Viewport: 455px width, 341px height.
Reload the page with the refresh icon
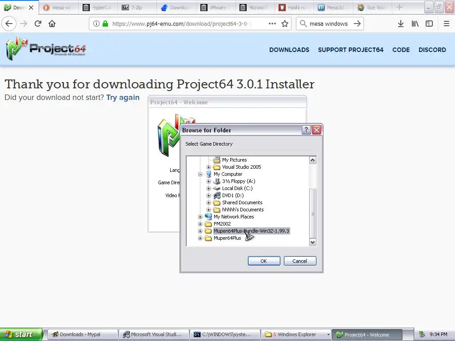coord(38,24)
